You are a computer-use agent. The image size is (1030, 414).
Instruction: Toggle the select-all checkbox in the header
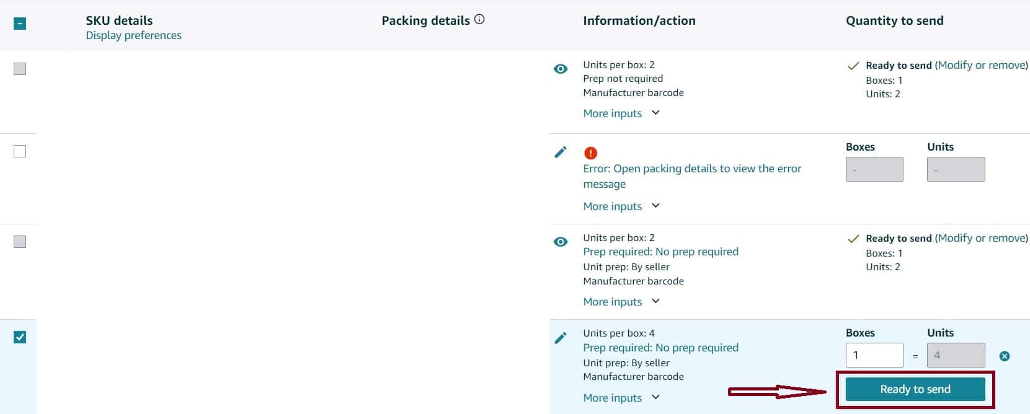[x=20, y=24]
